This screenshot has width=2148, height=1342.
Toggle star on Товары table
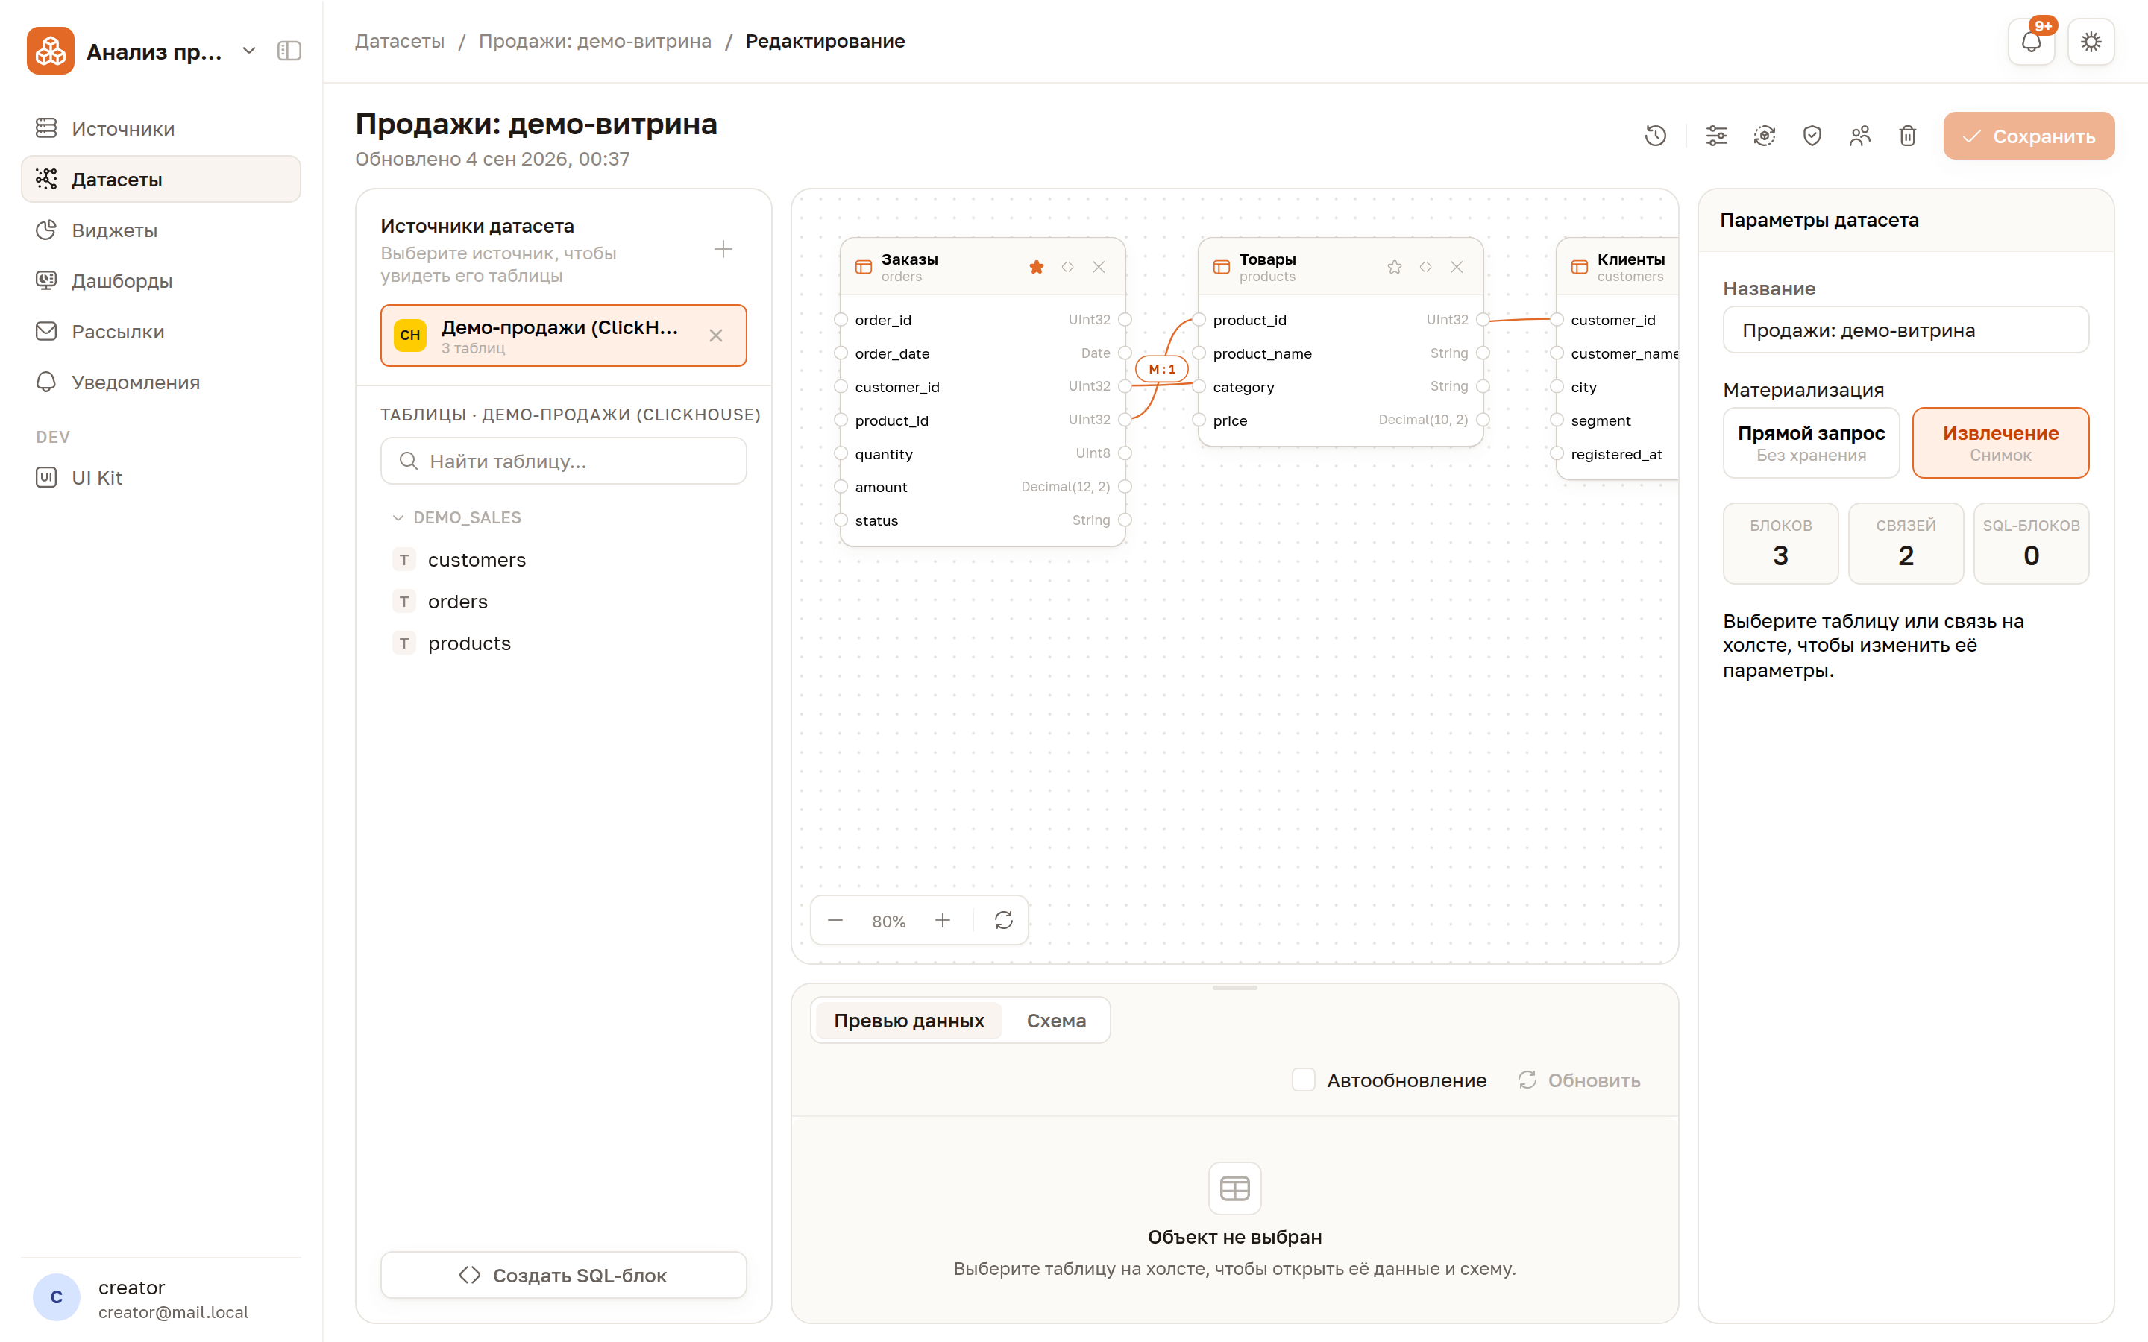point(1395,267)
